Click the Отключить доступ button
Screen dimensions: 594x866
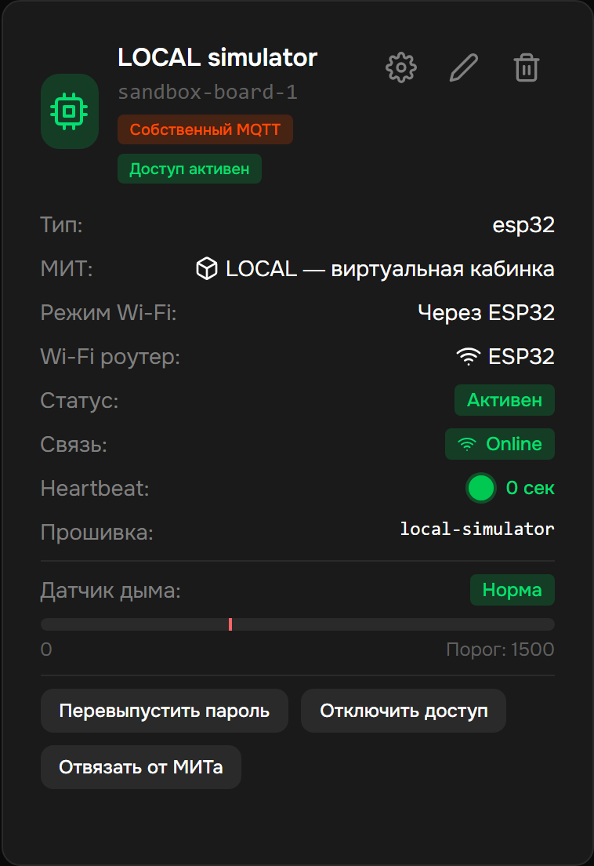point(404,711)
